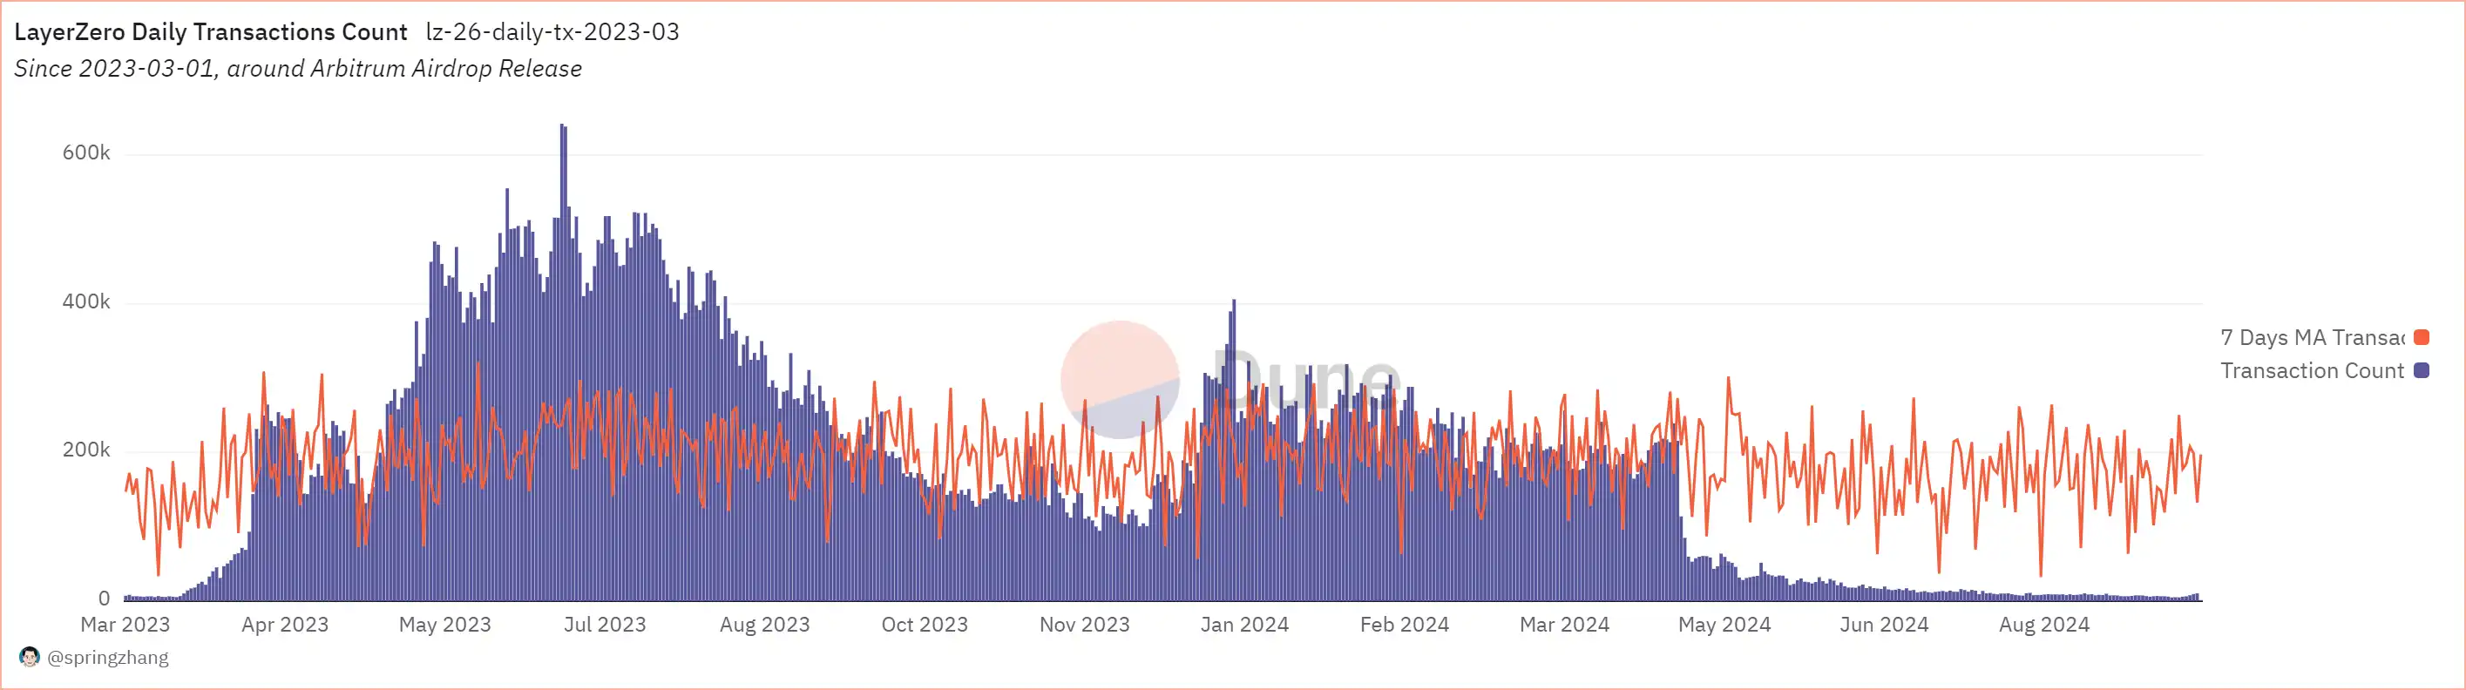Click the lz-26-daily-tx-2023-03 query name

point(552,31)
